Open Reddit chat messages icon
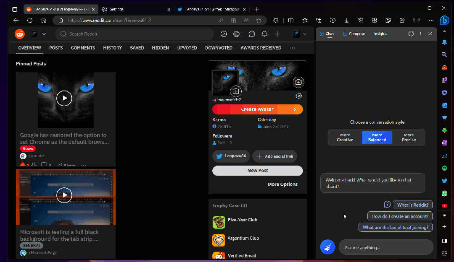 pyautogui.click(x=251, y=34)
